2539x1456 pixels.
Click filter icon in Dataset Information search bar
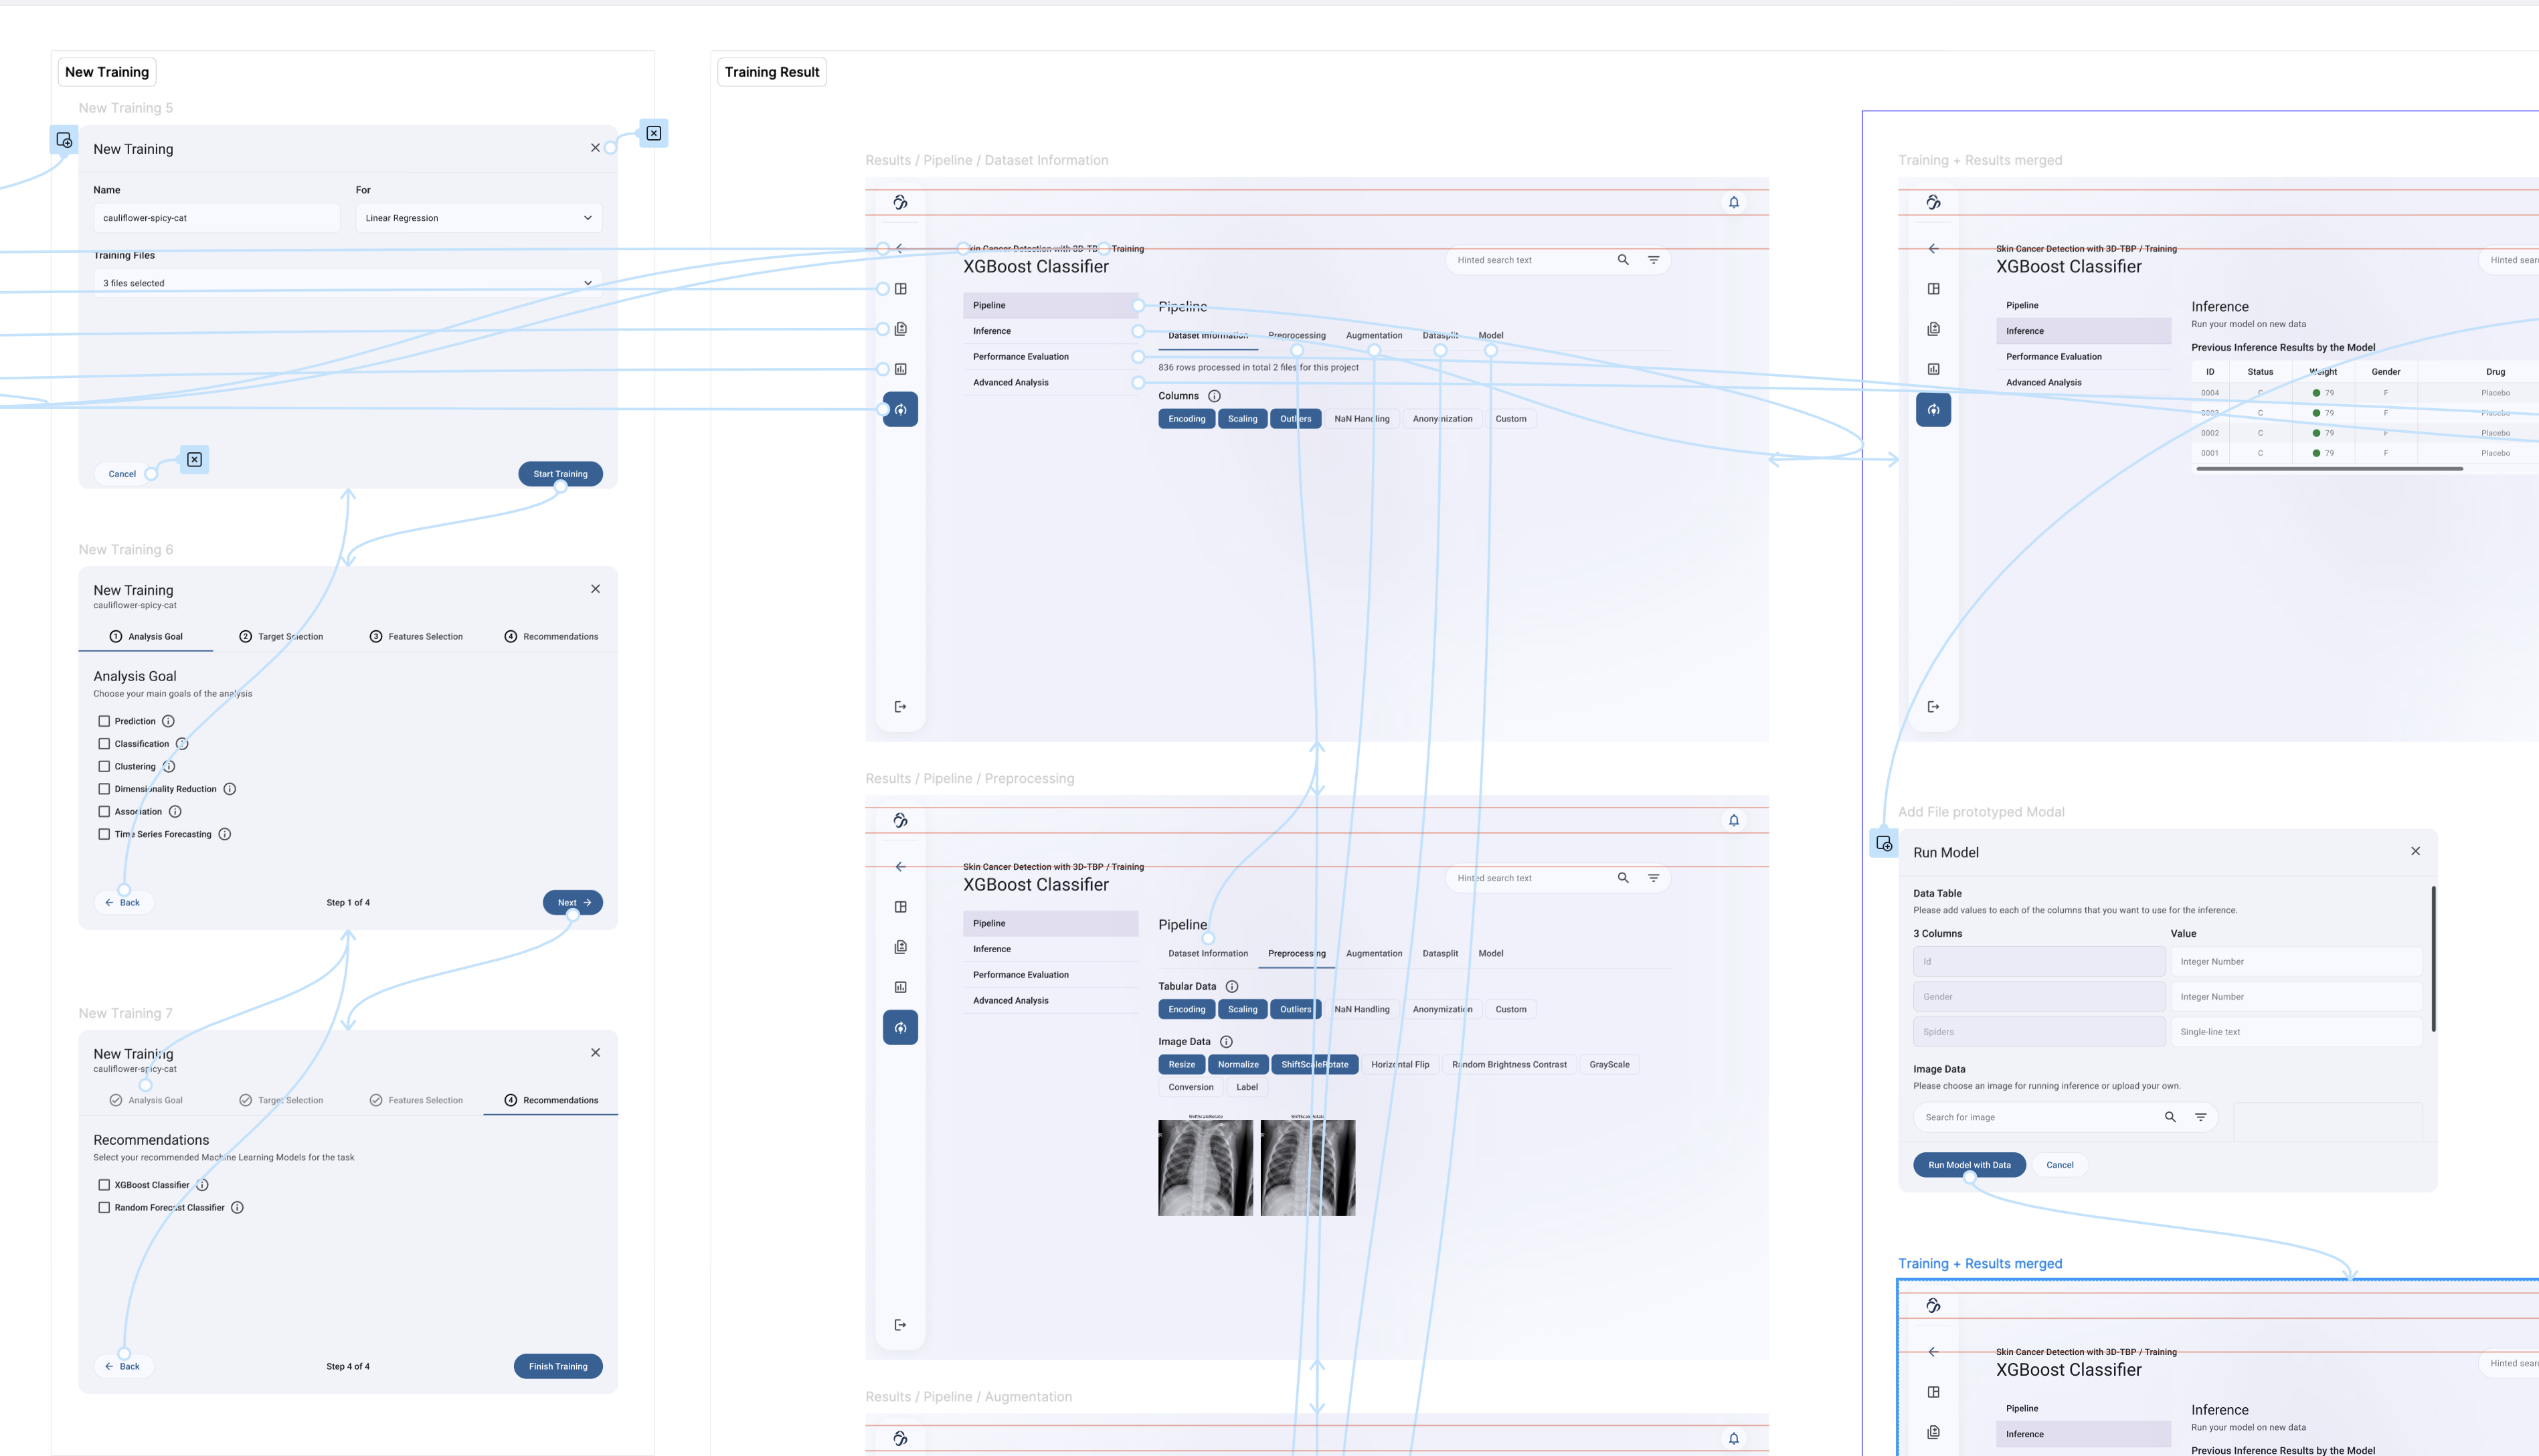(x=1653, y=260)
